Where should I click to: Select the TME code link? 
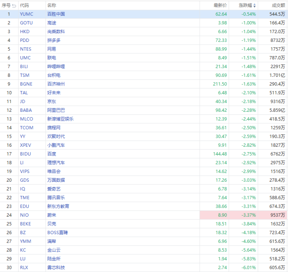25,197
